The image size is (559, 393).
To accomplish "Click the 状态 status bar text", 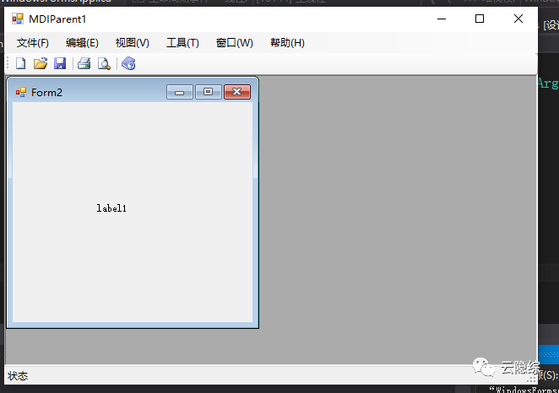I will pyautogui.click(x=18, y=376).
